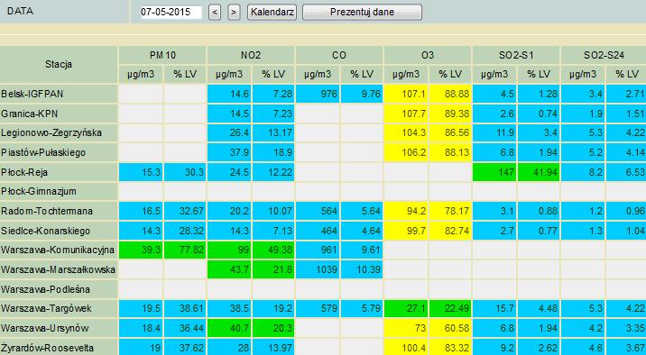Select the Legionowo-Zegrzyńska station label
Viewport: 646px width, 355px height.
[59, 132]
